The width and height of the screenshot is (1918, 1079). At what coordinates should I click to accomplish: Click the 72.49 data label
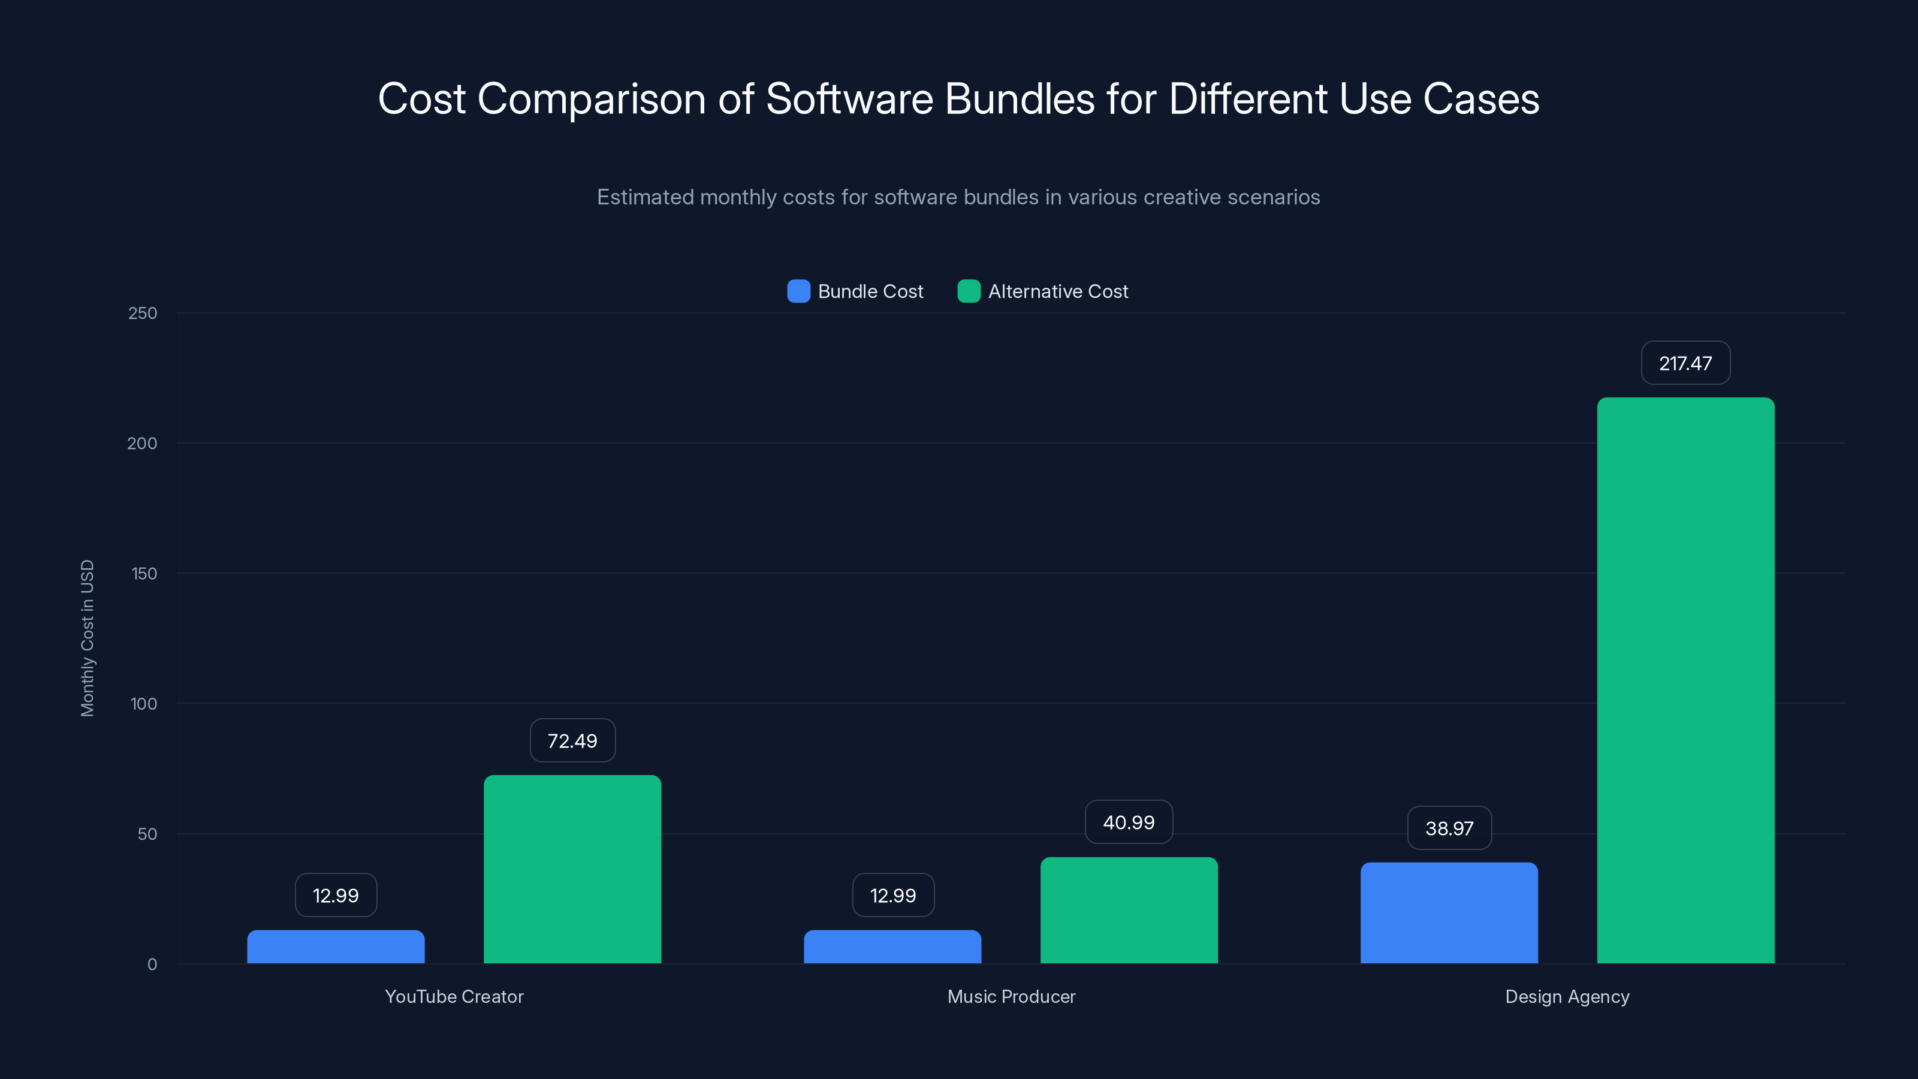tap(572, 740)
